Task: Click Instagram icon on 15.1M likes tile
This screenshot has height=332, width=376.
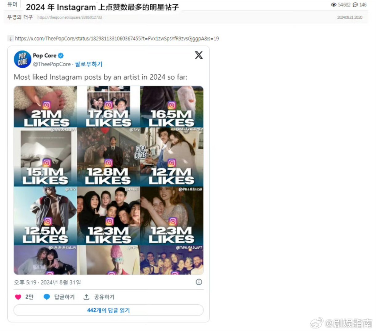Action: click(x=46, y=163)
